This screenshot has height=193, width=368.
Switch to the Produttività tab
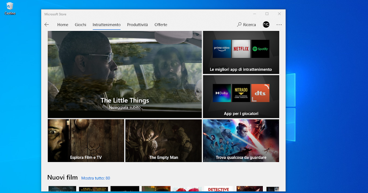[137, 25]
